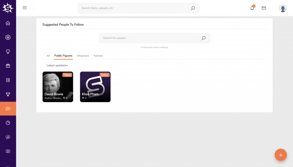Open the chat statistics sidebar icon
The width and height of the screenshot is (293, 167).
click(x=8, y=137)
